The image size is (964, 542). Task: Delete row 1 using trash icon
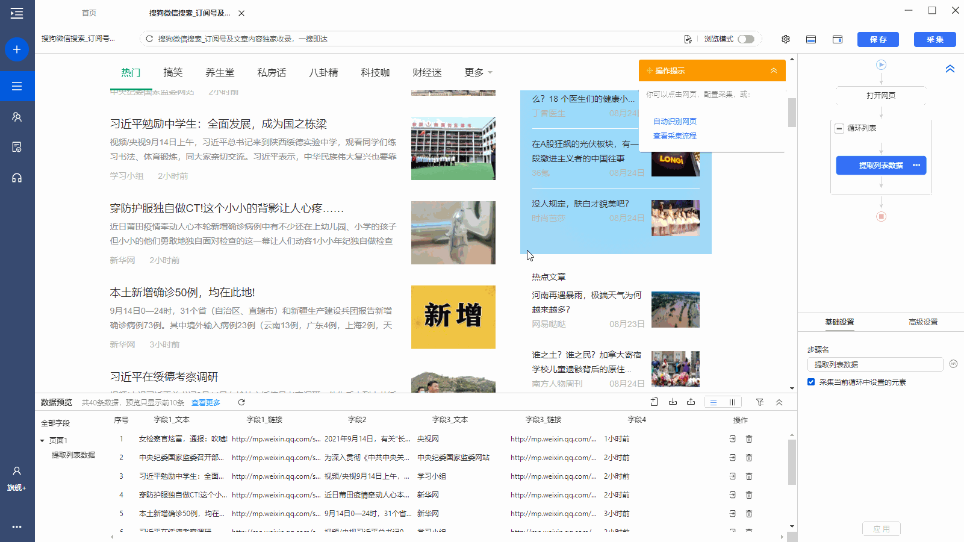click(x=749, y=439)
